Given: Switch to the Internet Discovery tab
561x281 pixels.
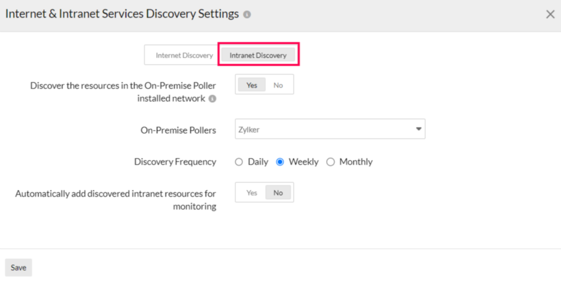Looking at the screenshot, I should (x=184, y=55).
